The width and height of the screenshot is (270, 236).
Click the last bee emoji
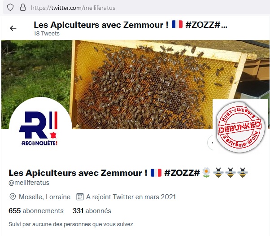(243, 173)
